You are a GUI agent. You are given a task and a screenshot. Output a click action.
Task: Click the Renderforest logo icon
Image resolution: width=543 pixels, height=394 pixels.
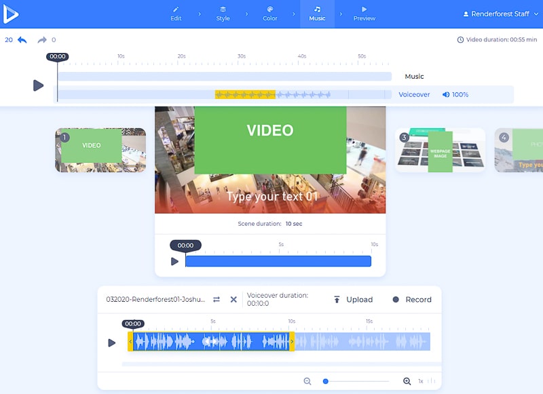pos(11,14)
